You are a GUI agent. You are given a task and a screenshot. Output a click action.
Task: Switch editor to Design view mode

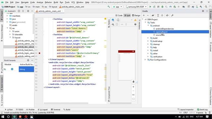pos(136,16)
